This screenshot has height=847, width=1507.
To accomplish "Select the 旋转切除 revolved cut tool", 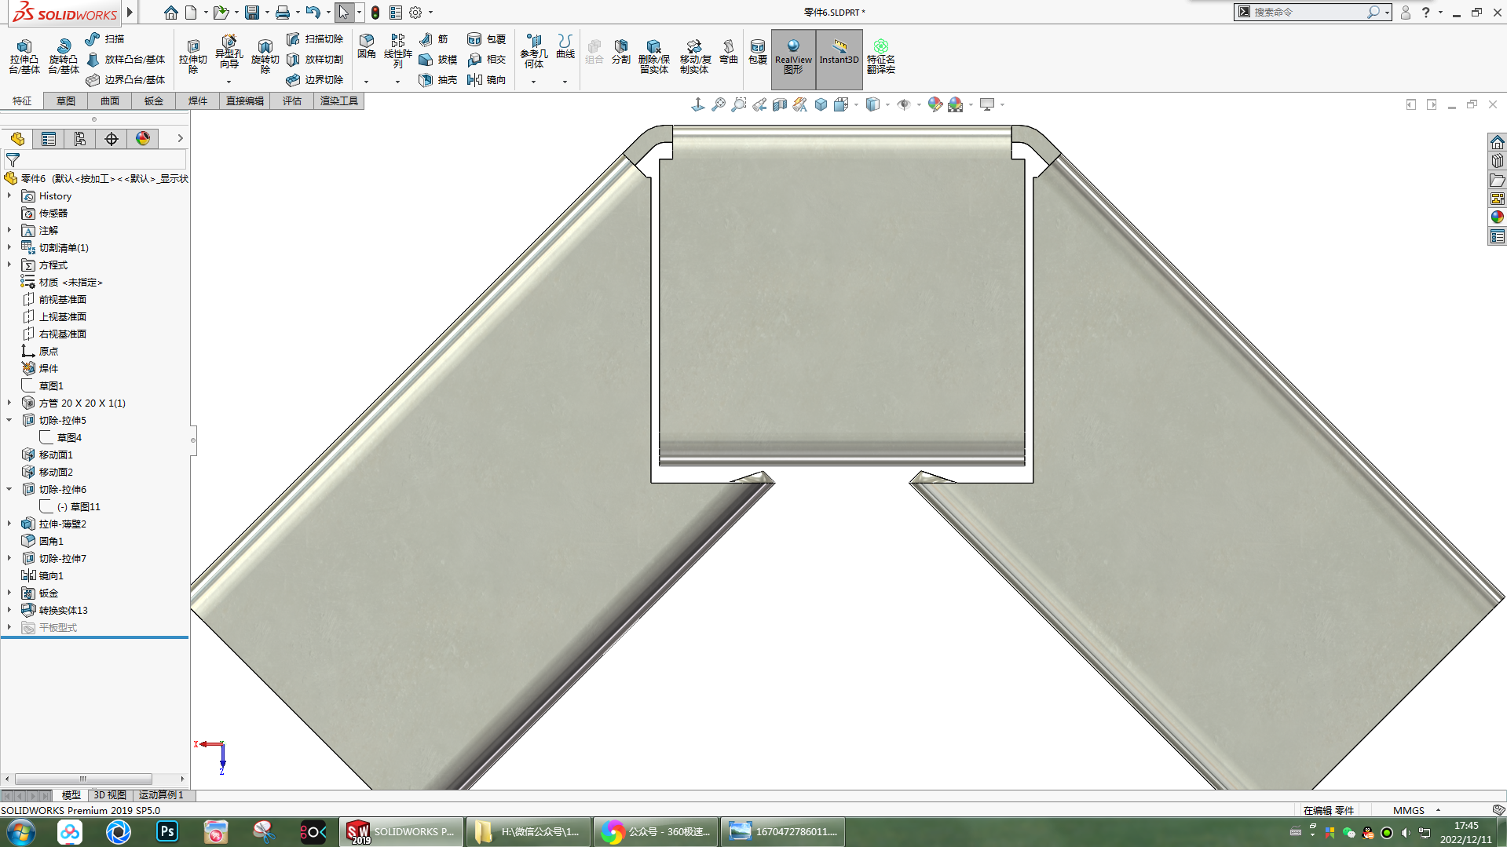I will 265,57.
